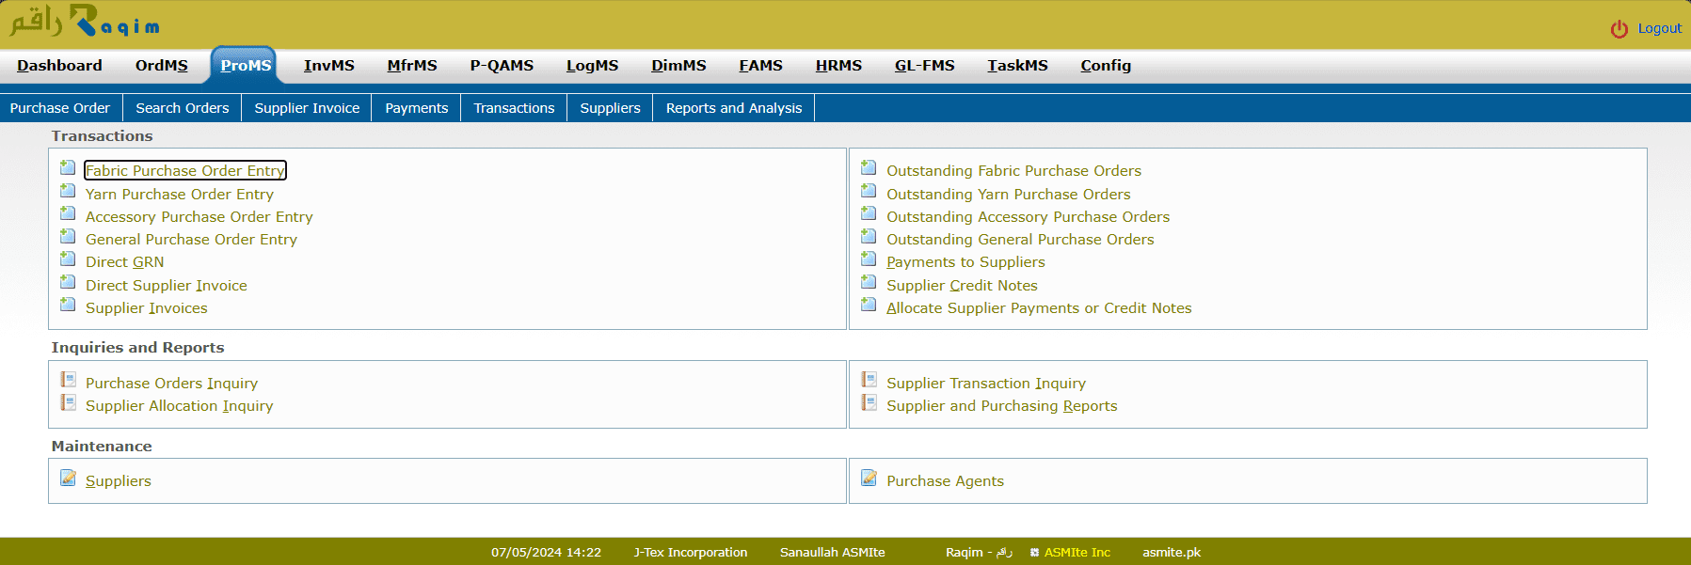Click the icon next to Direct GRN
Viewport: 1691px width, 565px height.
pos(68,259)
